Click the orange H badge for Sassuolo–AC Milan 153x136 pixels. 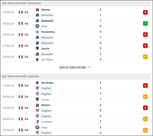(145, 57)
